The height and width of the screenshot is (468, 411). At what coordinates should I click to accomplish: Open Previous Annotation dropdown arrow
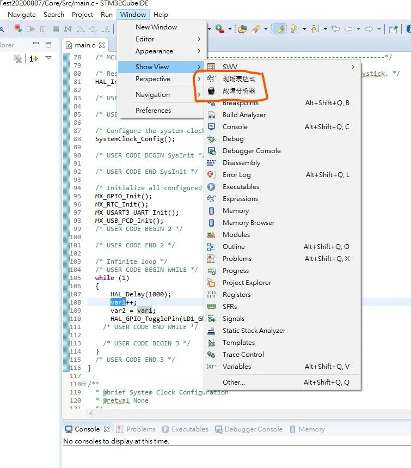pos(325,29)
